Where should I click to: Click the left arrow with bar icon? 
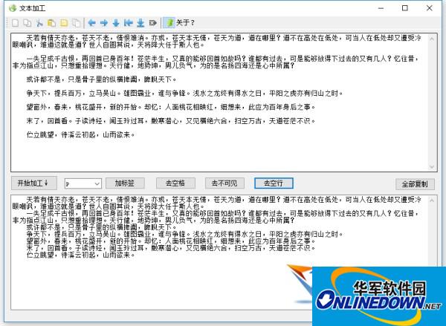129,23
